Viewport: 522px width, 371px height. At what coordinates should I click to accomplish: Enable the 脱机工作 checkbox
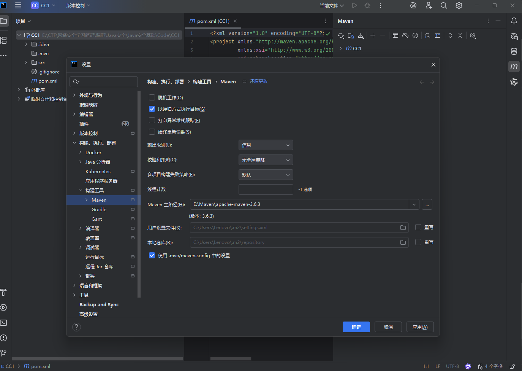[x=152, y=97]
